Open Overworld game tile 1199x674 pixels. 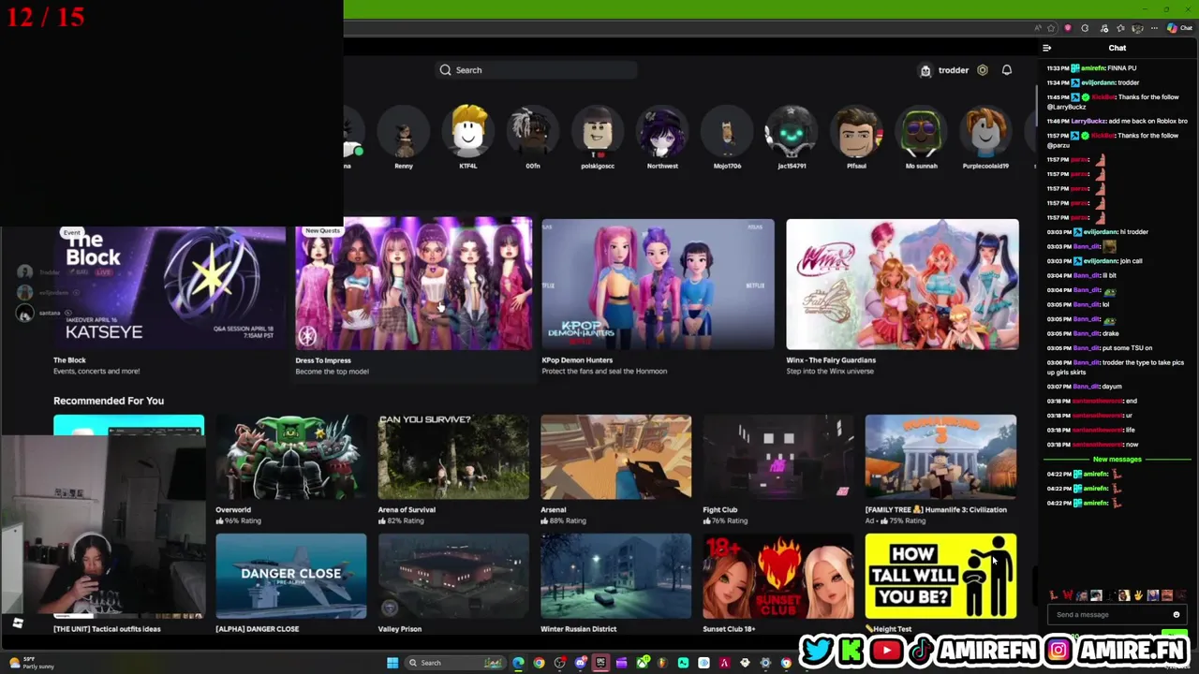290,458
